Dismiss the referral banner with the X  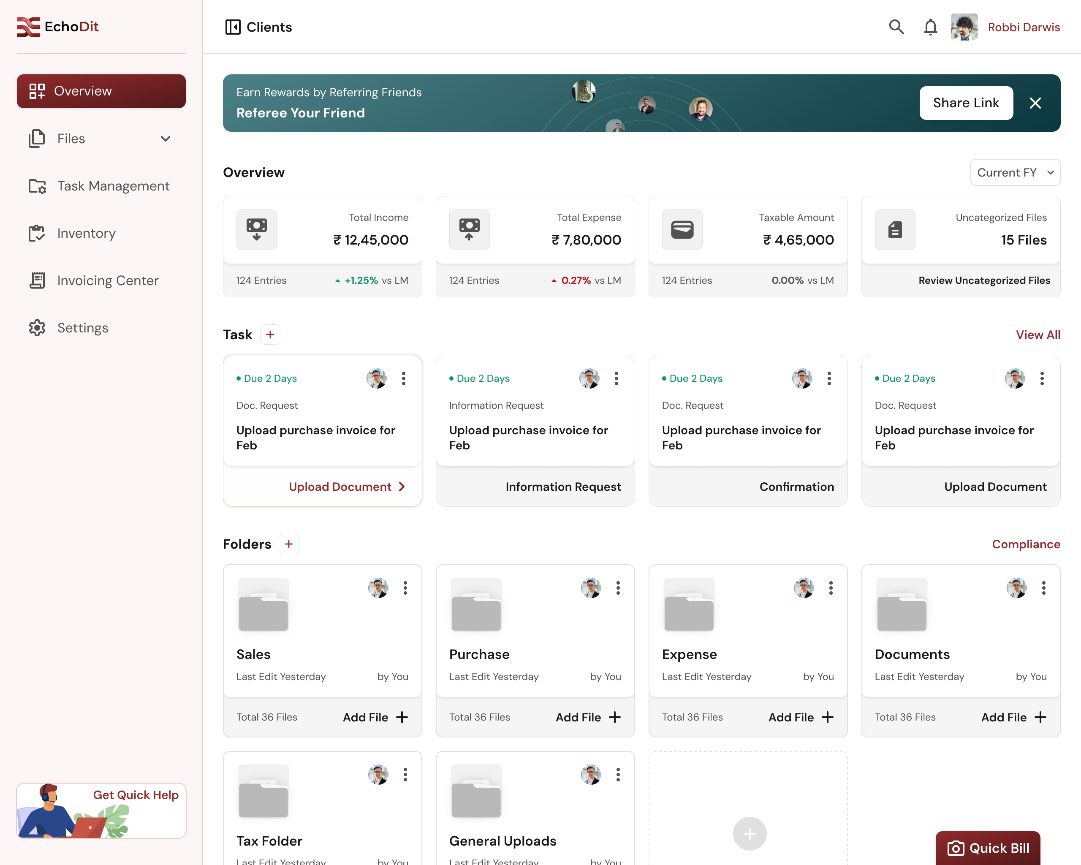(1035, 103)
